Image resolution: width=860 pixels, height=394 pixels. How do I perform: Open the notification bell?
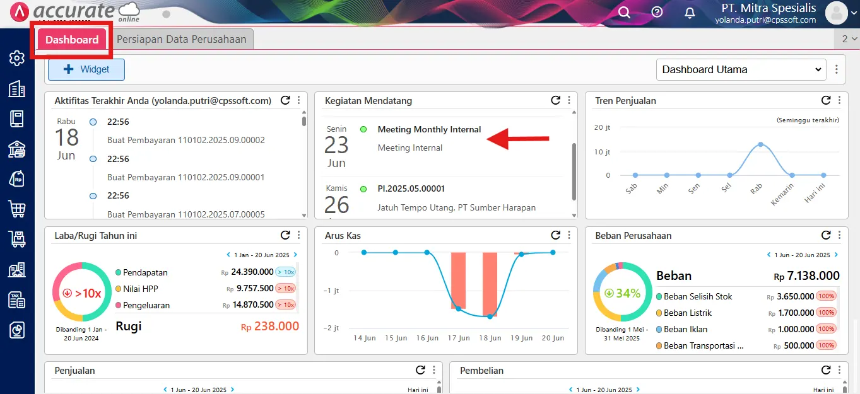689,12
